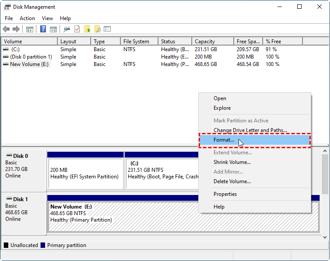
Task: Click the File System column header
Action: point(136,42)
